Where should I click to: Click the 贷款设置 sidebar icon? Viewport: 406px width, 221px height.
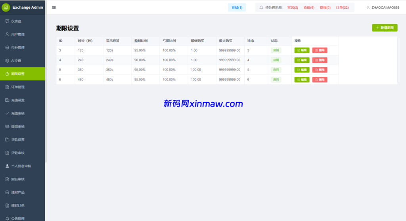(x=7, y=139)
